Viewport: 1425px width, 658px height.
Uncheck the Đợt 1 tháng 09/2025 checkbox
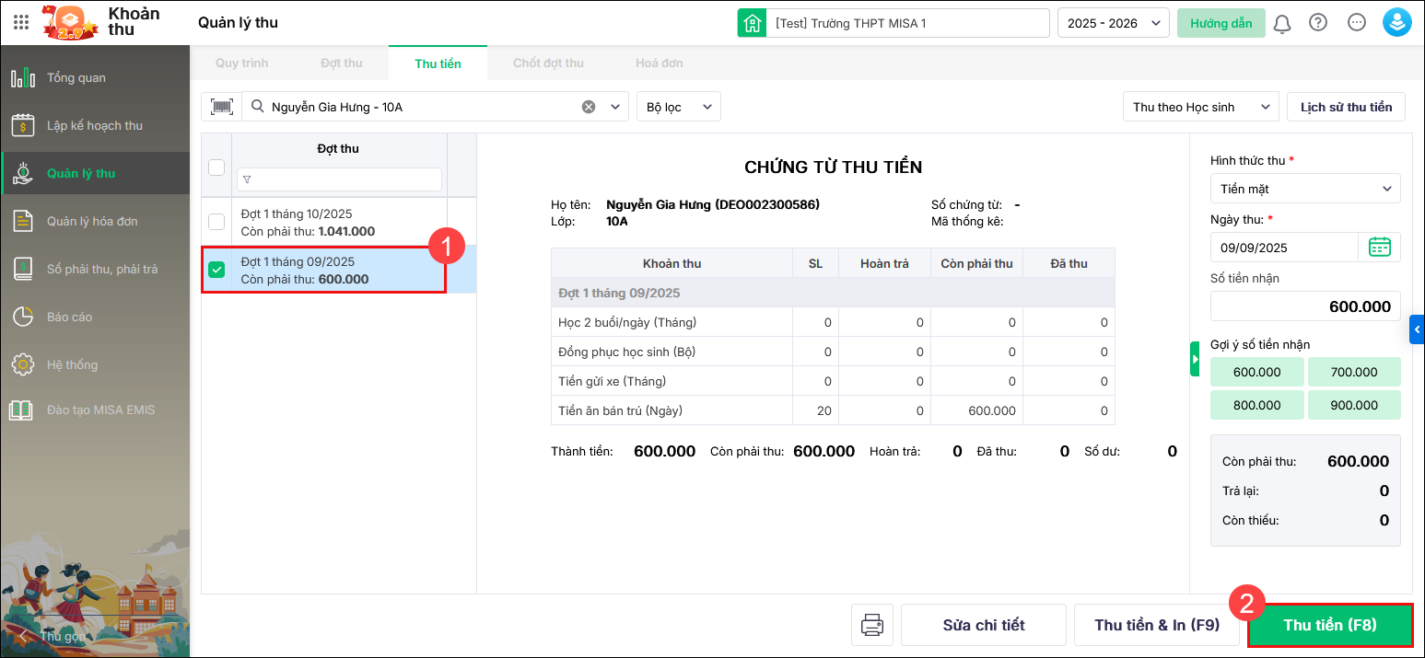(216, 270)
